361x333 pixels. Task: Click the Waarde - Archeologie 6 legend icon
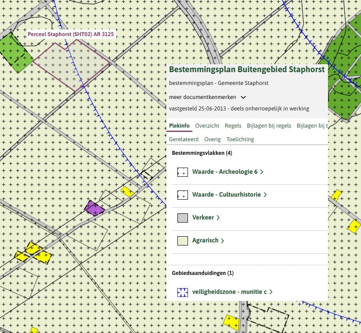tap(183, 172)
